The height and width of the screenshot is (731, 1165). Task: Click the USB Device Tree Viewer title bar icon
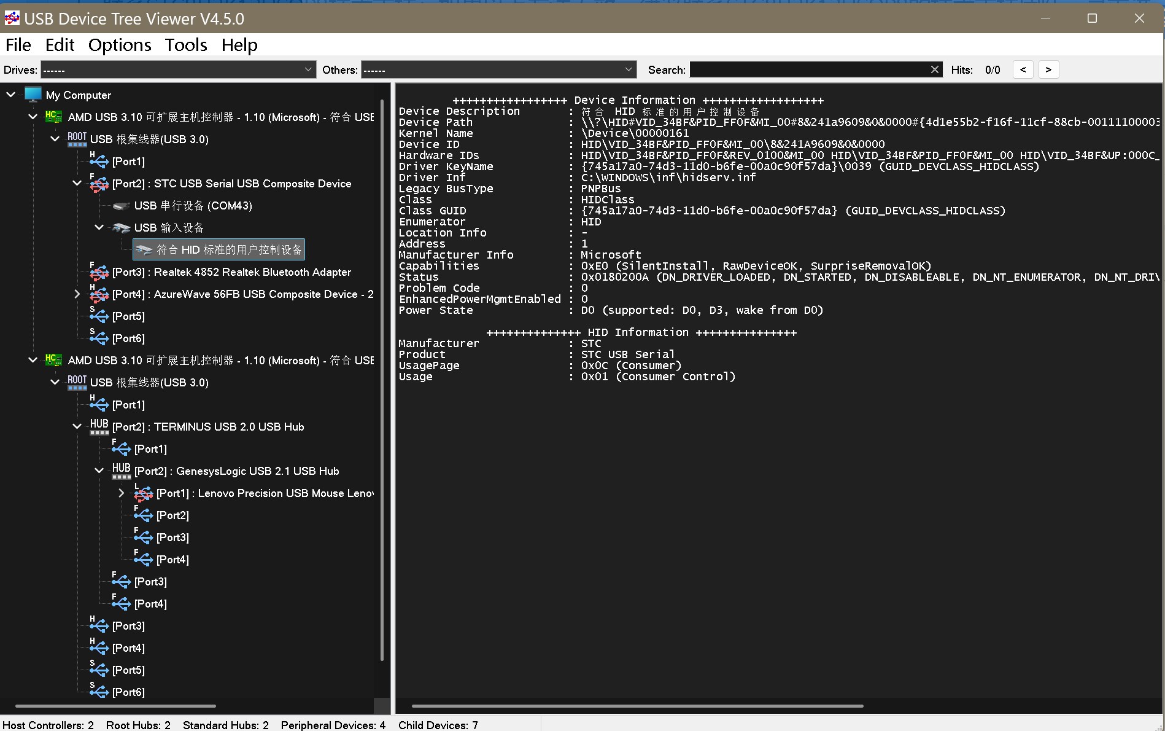12,18
